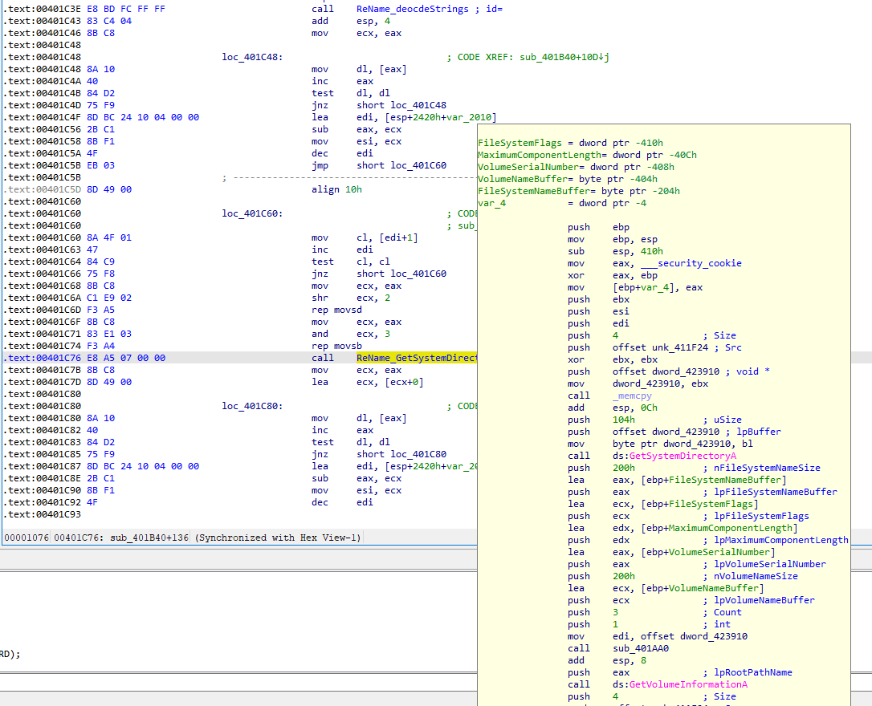Click 'GetVolumeInformationA' import in popup
The image size is (872, 706).
pos(688,684)
